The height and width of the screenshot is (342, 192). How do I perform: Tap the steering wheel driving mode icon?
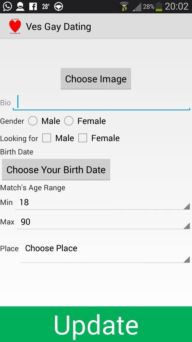[58, 6]
